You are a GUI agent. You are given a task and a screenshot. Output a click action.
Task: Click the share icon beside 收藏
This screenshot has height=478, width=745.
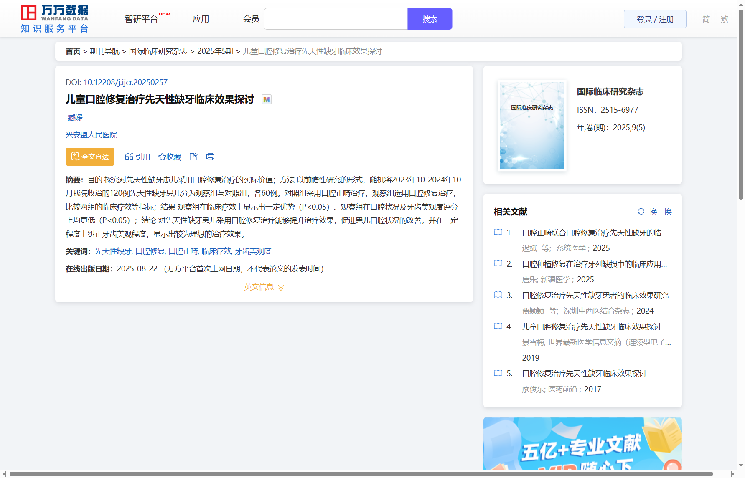193,157
